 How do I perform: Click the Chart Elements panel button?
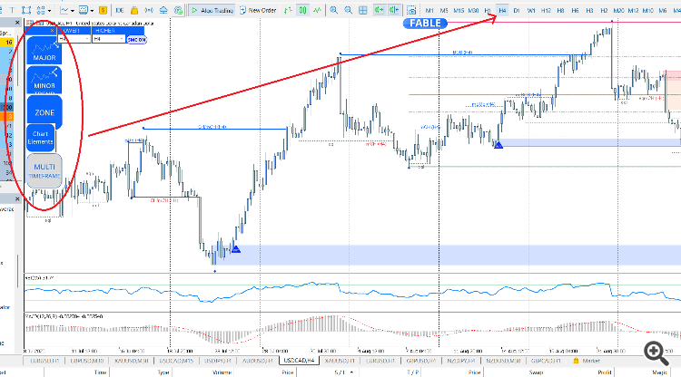coord(40,138)
